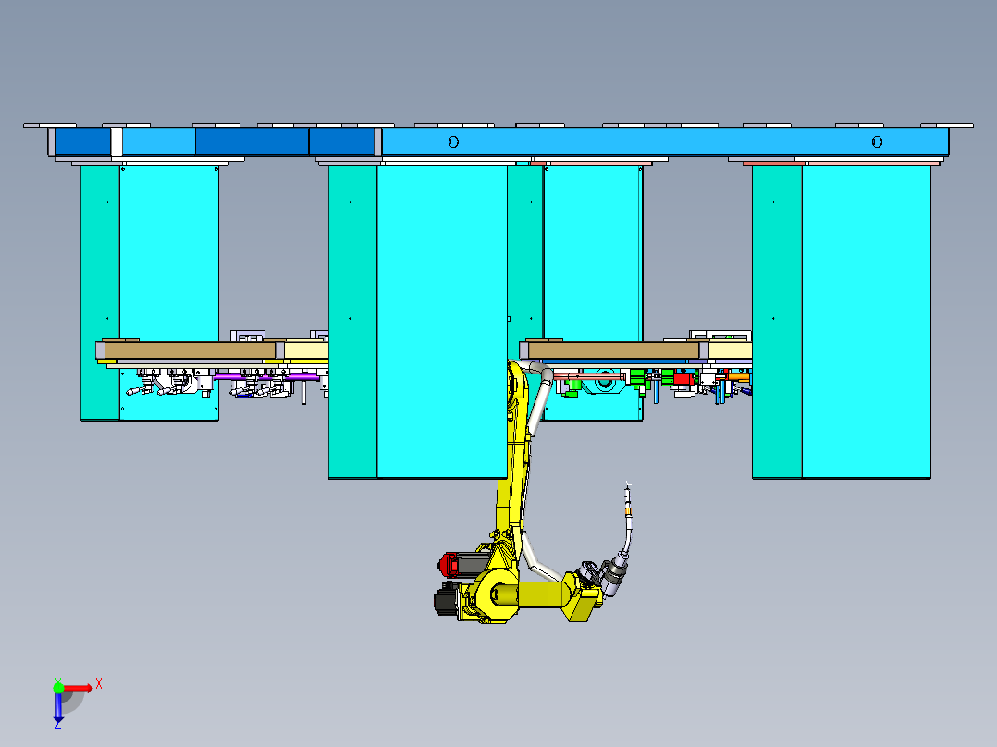Click the green Y axis origin ball
997x747 pixels.
tap(58, 688)
